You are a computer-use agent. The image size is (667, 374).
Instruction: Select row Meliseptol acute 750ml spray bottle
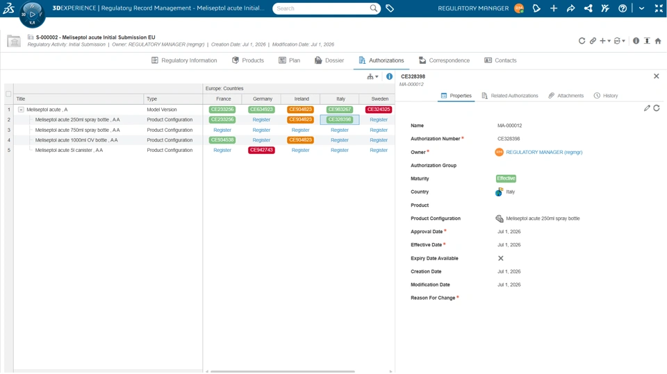77,130
